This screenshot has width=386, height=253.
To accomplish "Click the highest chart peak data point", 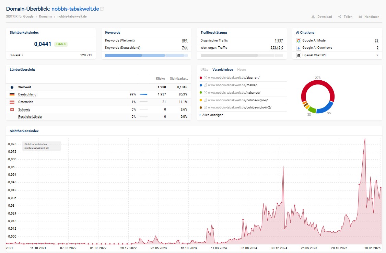I will coord(365,138).
